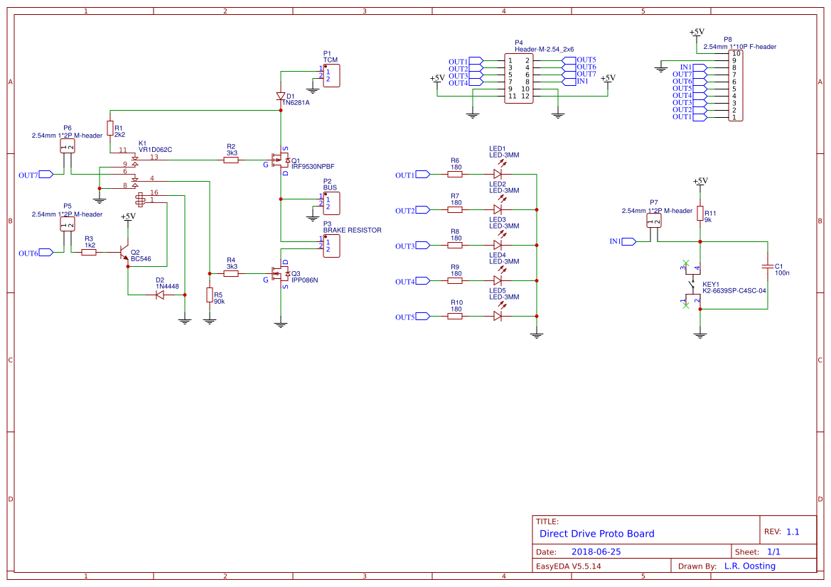Click the Direct Drive Proto Board title text
Screen dimensions: 831x587
pyautogui.click(x=596, y=534)
